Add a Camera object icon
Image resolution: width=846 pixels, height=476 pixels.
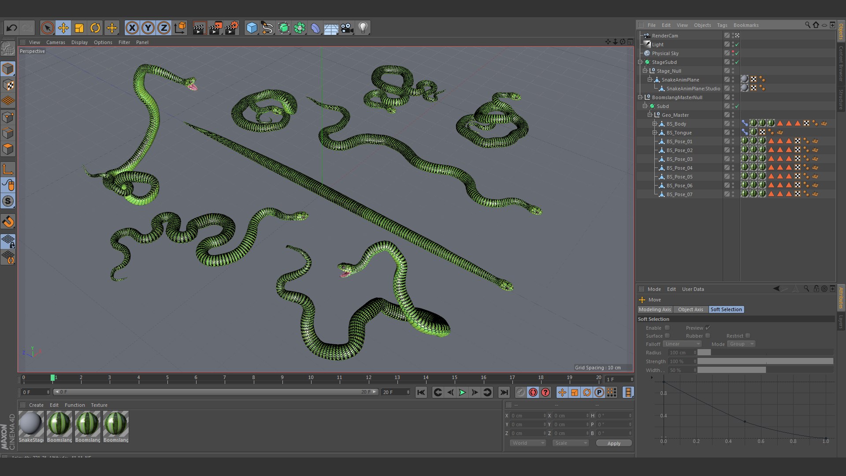[x=347, y=28]
